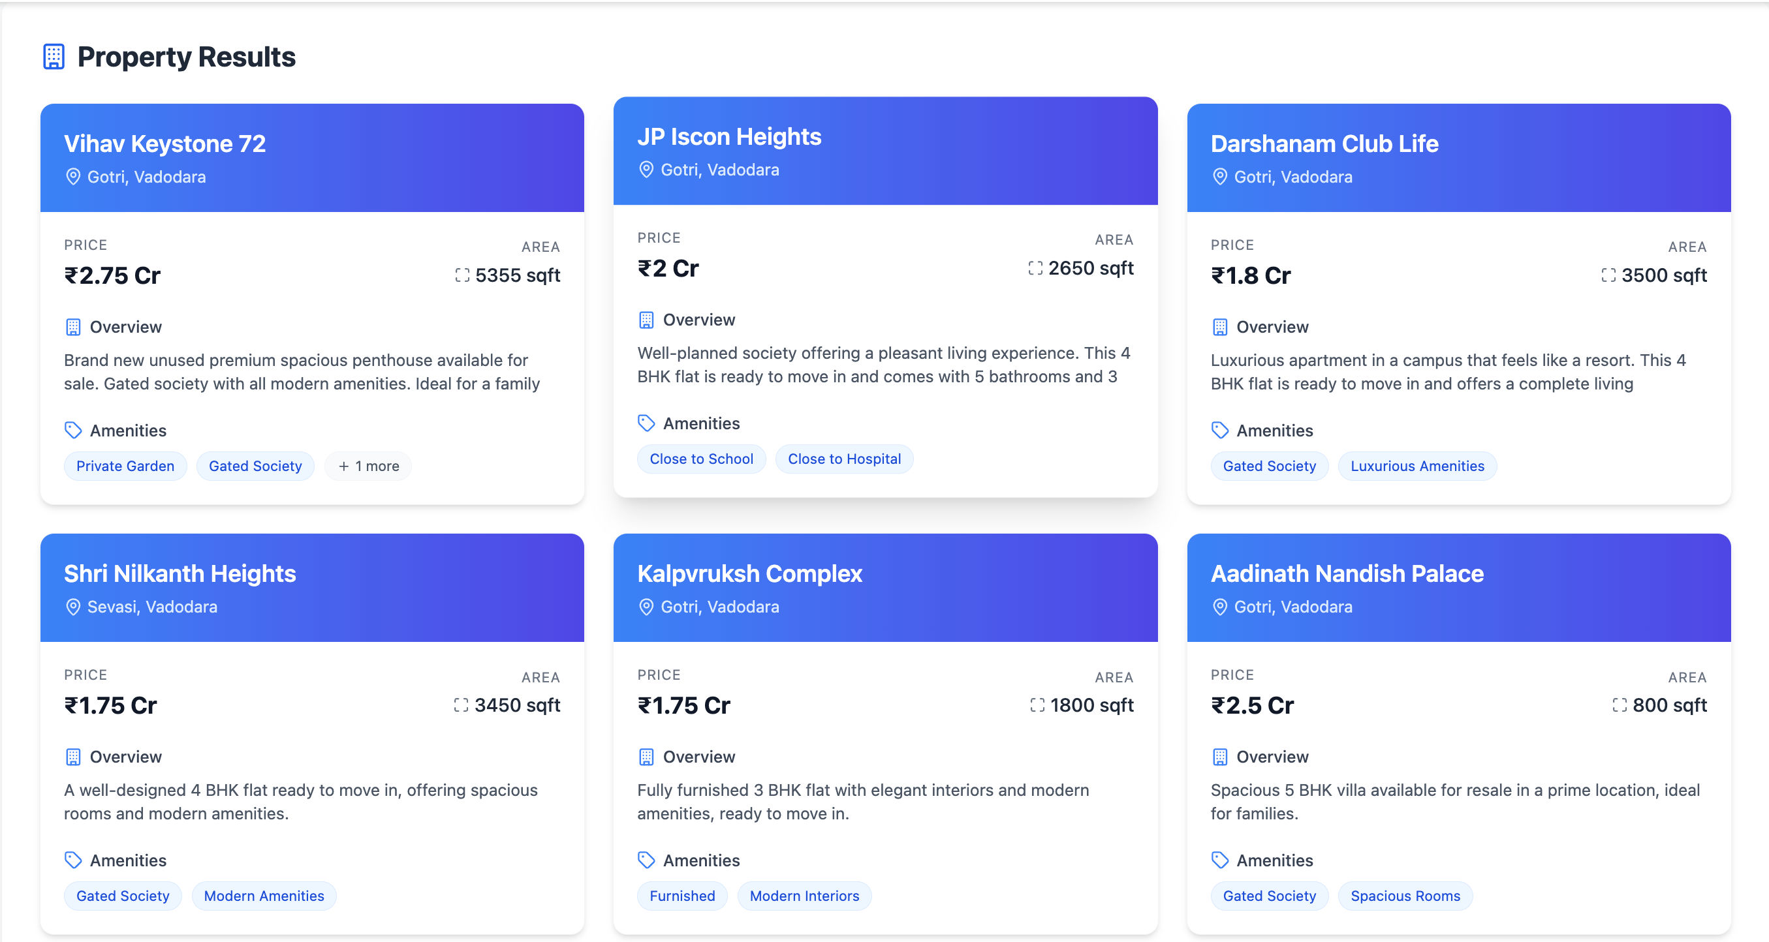Click the Property Results building icon
The image size is (1769, 942).
pos(54,56)
